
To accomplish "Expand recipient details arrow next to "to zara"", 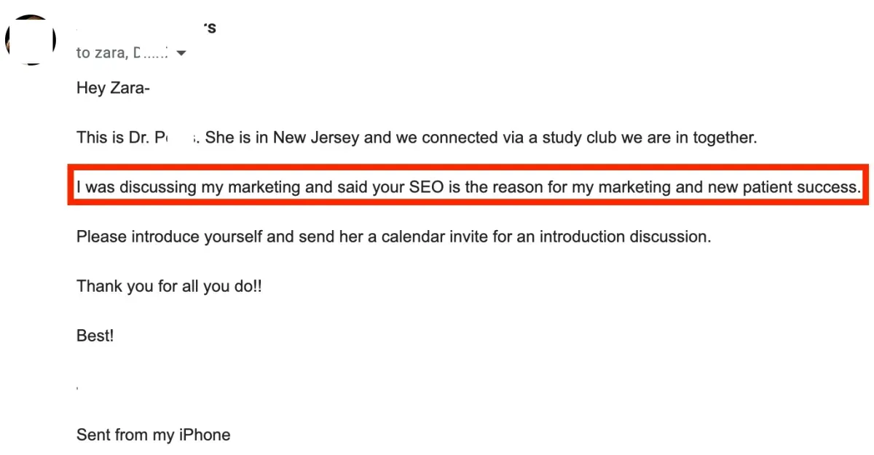I will tap(181, 53).
